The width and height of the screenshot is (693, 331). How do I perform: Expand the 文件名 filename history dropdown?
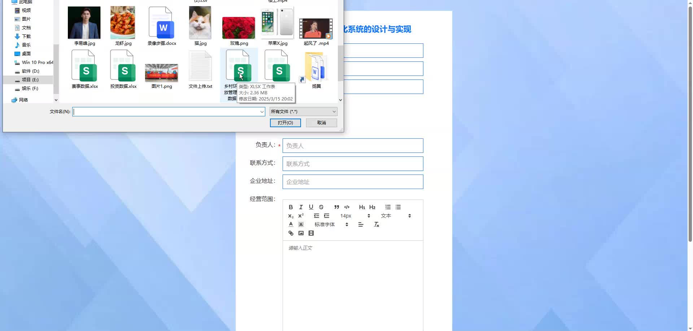[262, 112]
